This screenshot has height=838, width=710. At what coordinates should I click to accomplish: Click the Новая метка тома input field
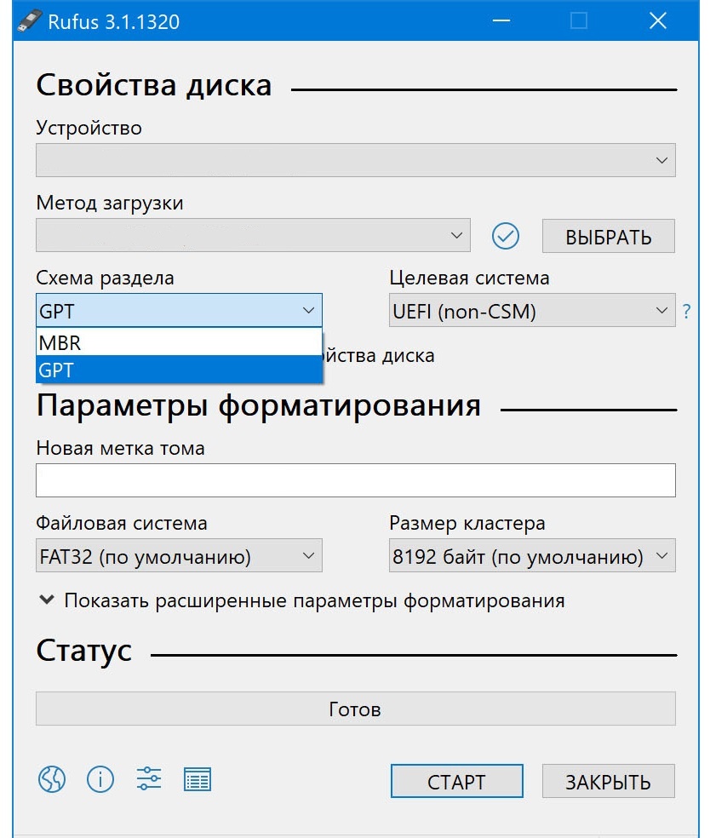click(355, 479)
